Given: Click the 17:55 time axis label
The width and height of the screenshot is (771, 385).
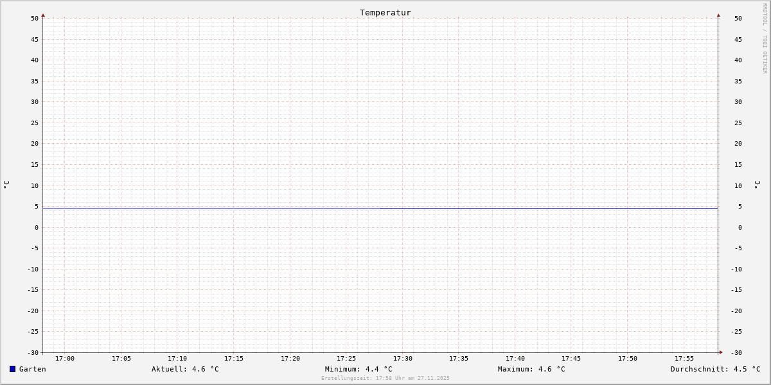Looking at the screenshot, I should [684, 359].
